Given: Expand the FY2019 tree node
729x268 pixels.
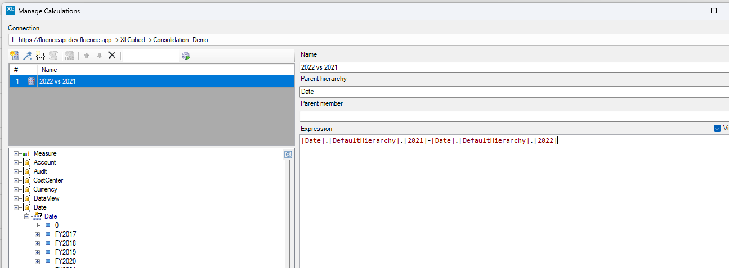Looking at the screenshot, I should (38, 252).
